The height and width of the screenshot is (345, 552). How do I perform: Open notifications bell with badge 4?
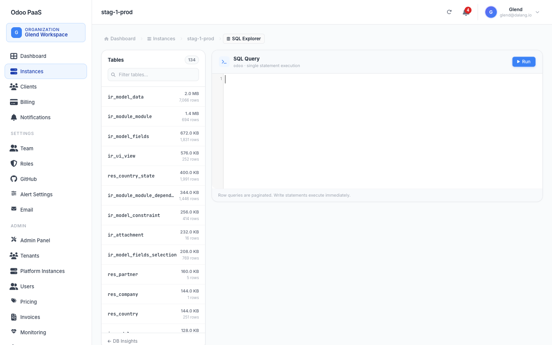click(466, 12)
